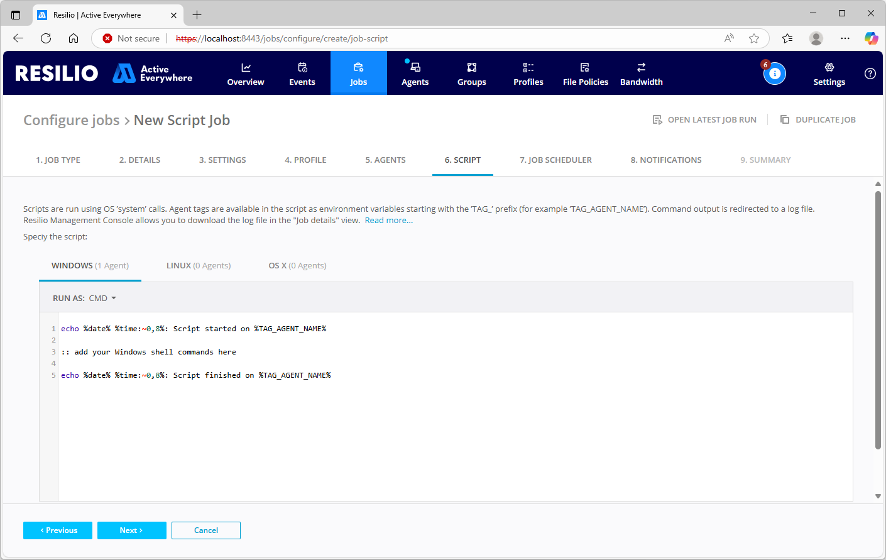Viewport: 886px width, 560px height.
Task: Switch to the LINUX script tab
Action: (198, 266)
